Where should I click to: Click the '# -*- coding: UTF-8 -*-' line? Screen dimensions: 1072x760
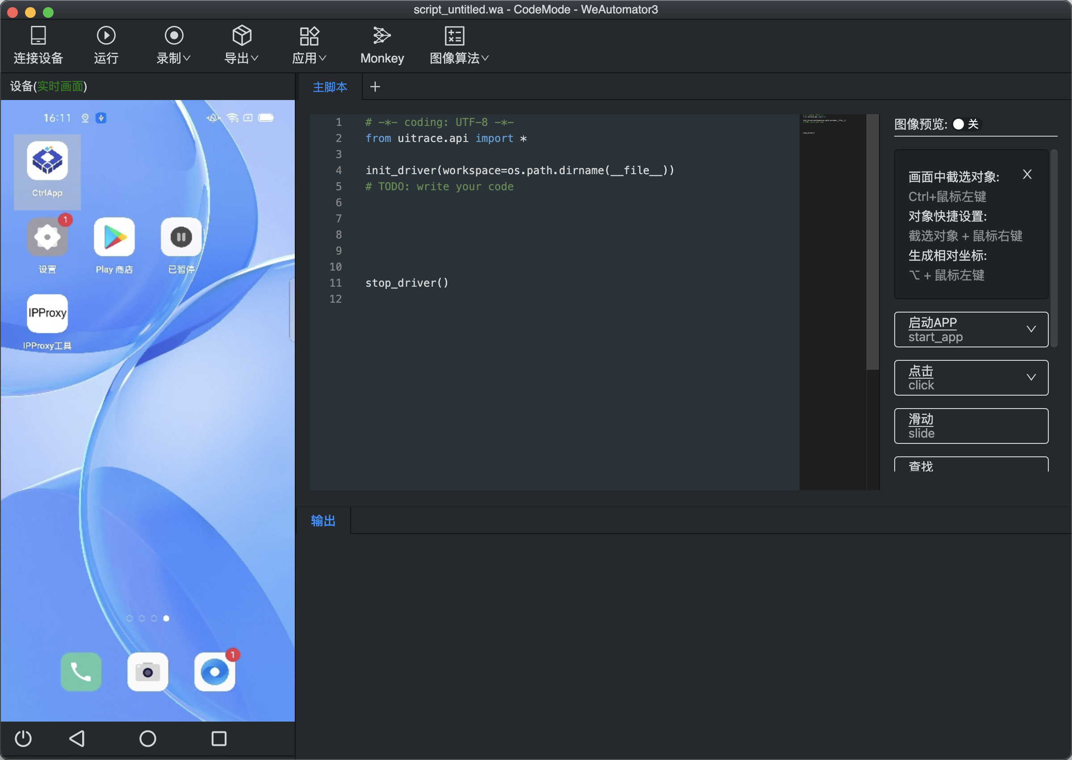(x=439, y=122)
